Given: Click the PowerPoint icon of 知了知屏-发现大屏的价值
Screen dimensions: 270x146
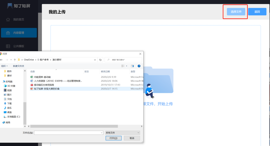Looking at the screenshot, I should pyautogui.click(x=32, y=89).
